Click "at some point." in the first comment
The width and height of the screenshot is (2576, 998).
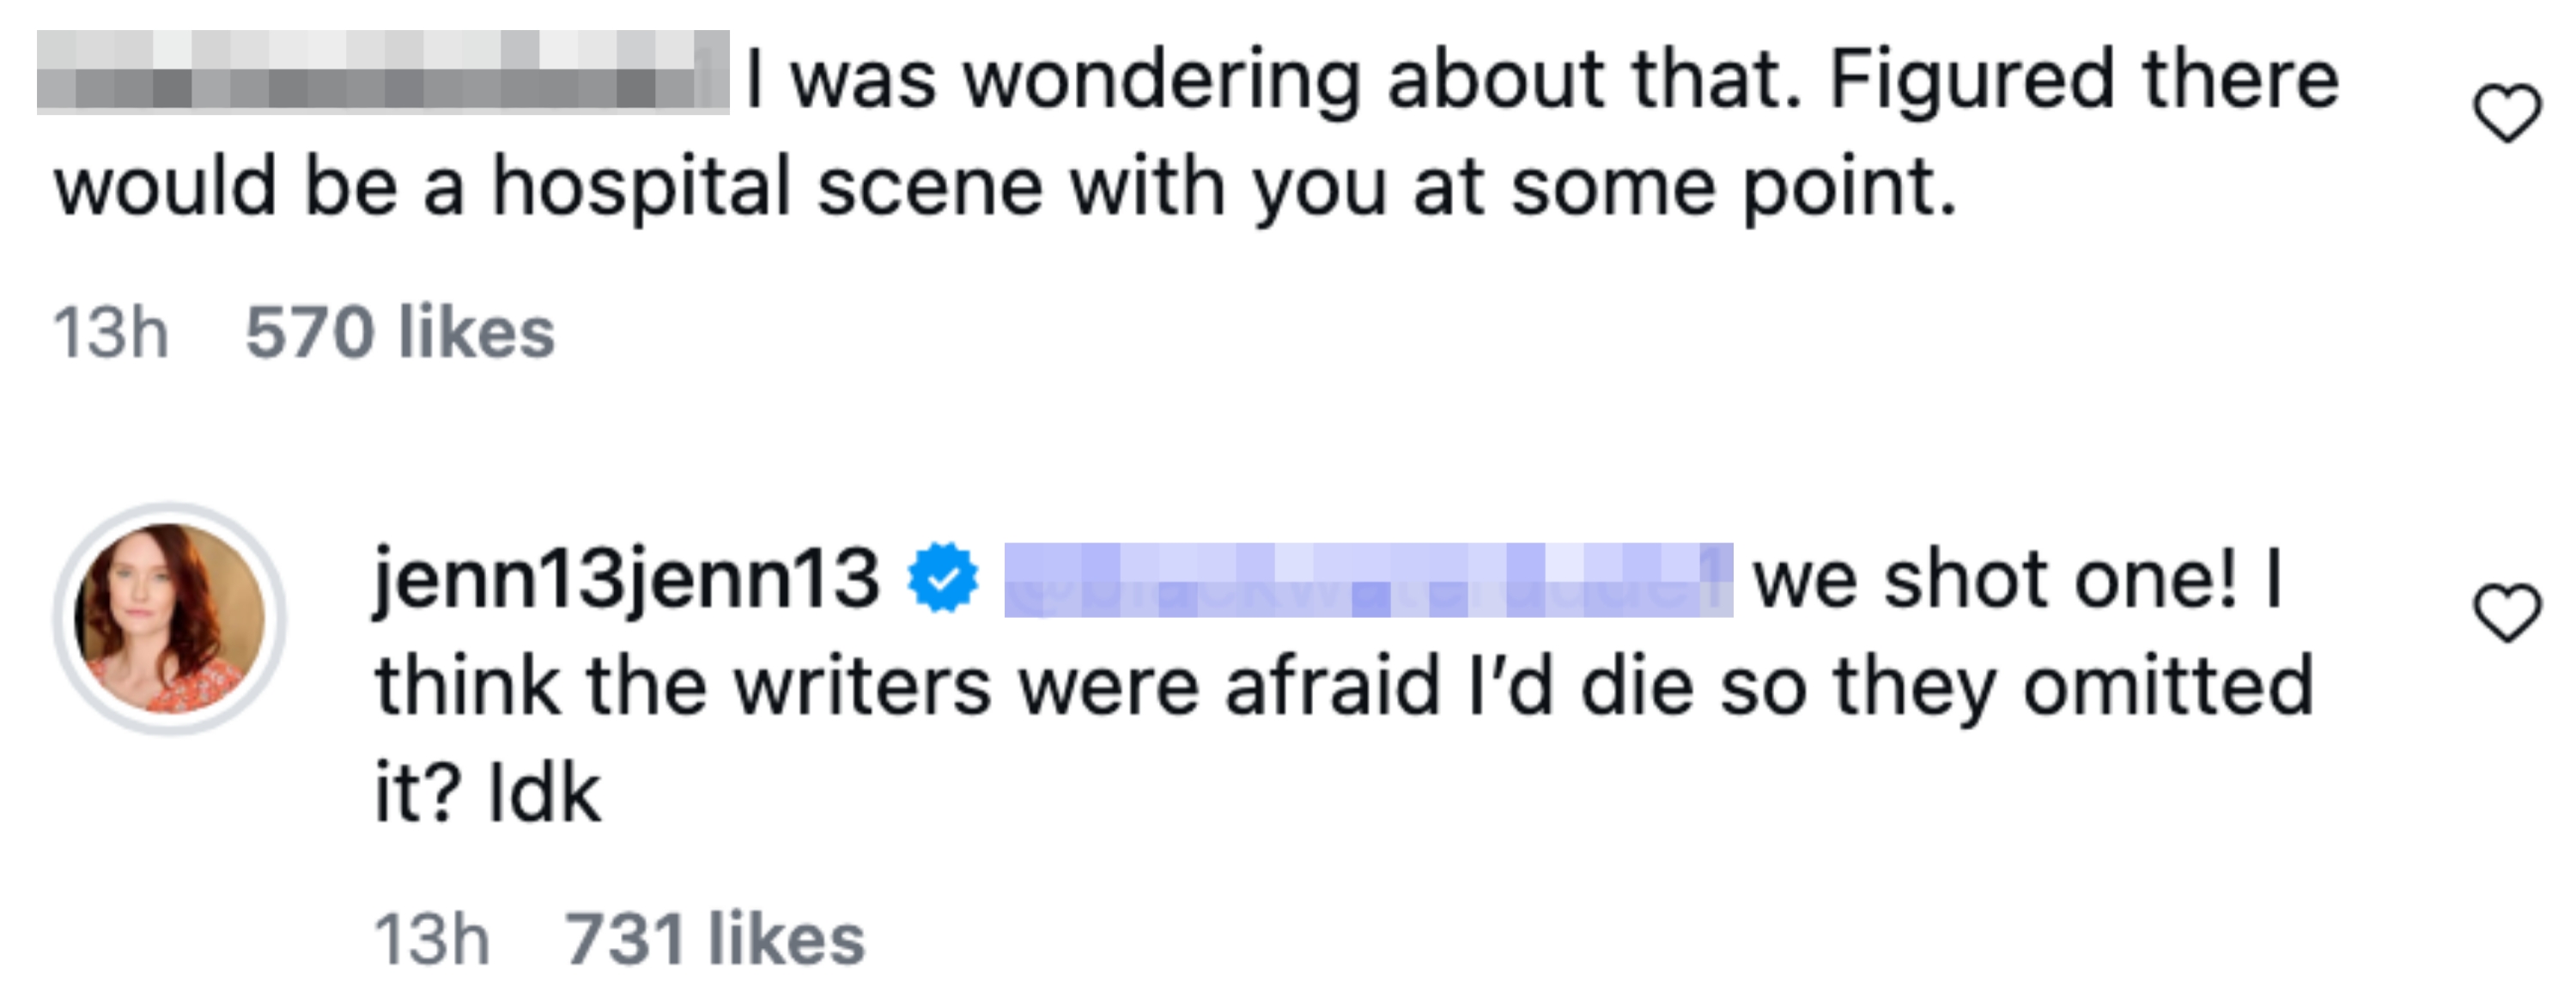tap(1684, 187)
